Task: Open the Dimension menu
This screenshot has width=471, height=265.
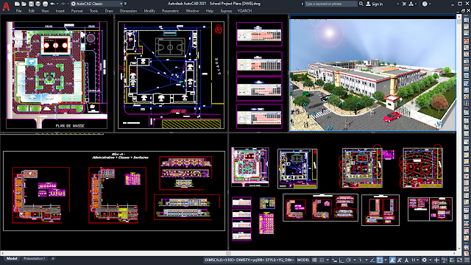Action: (x=128, y=11)
